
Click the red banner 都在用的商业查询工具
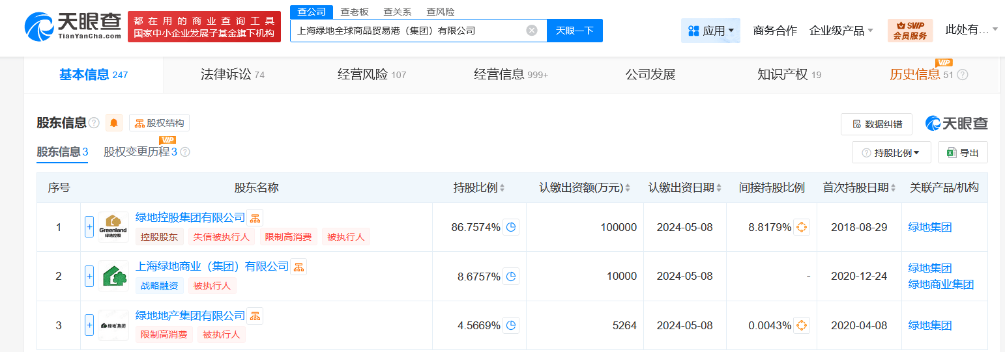coord(204,27)
